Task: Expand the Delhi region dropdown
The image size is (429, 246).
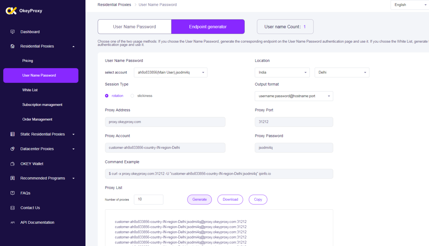Action: pos(342,72)
